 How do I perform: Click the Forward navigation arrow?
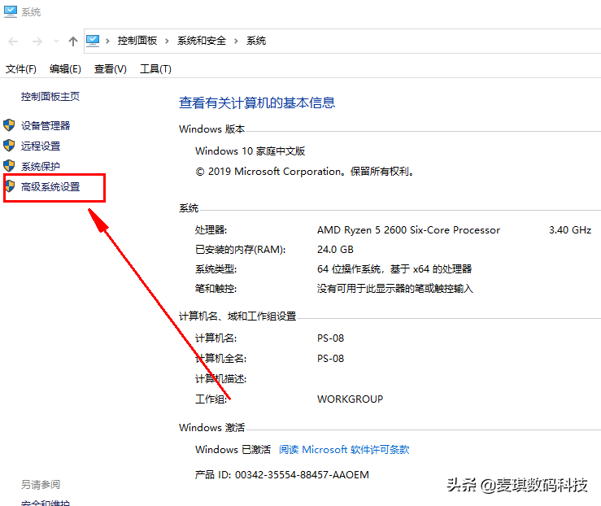37,41
